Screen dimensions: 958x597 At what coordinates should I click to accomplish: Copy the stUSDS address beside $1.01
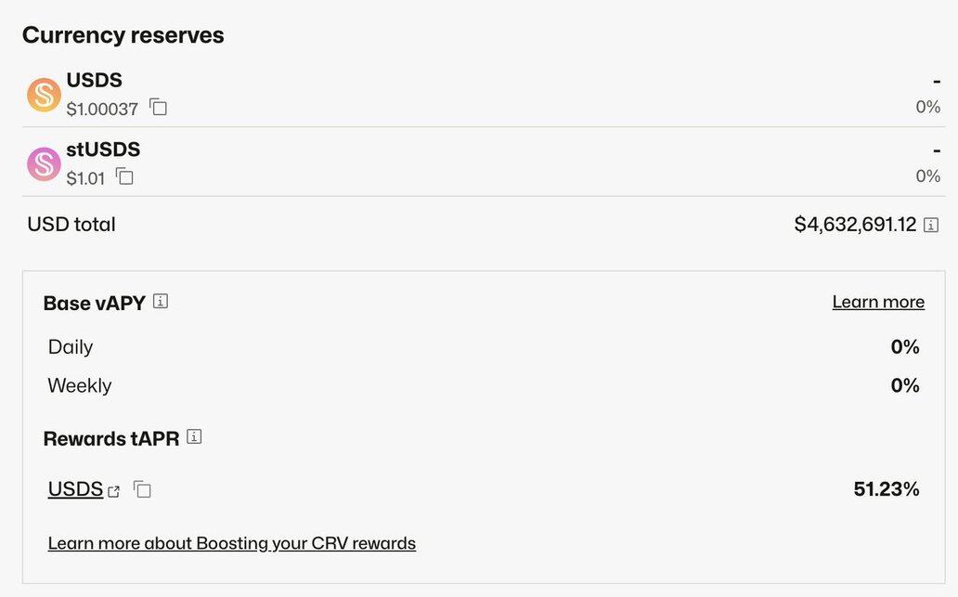pos(125,176)
